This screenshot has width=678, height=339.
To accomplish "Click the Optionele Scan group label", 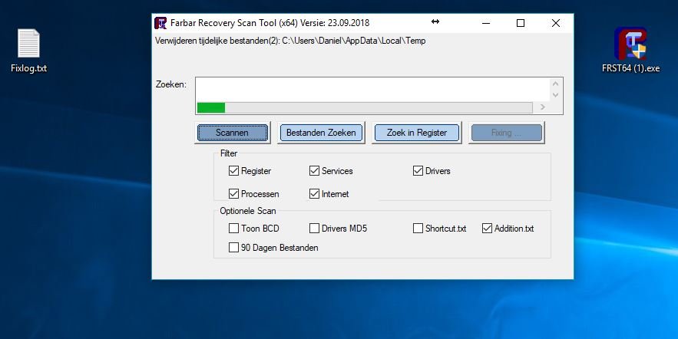I will point(248,211).
